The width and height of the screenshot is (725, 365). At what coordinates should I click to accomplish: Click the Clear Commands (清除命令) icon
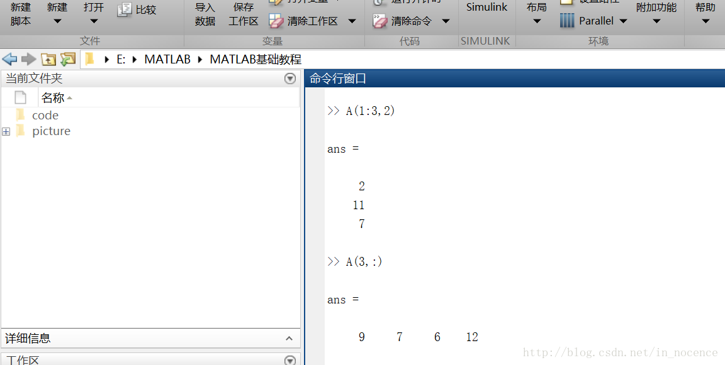[379, 21]
